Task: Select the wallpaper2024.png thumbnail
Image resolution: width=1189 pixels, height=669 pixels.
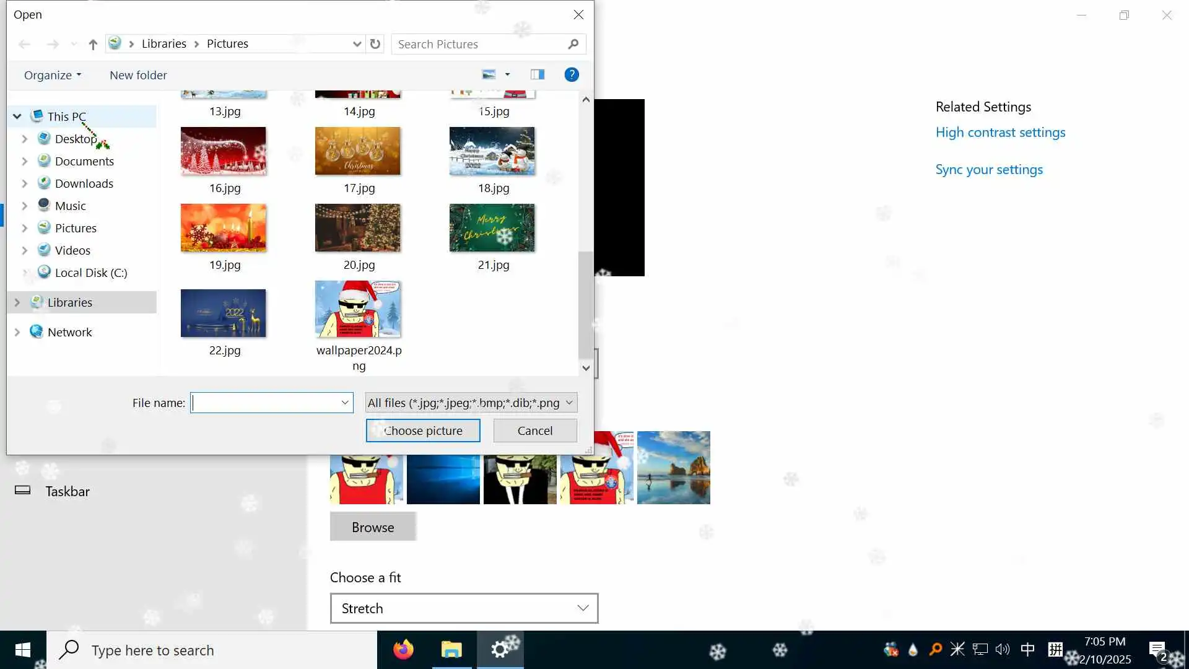Action: click(x=358, y=309)
